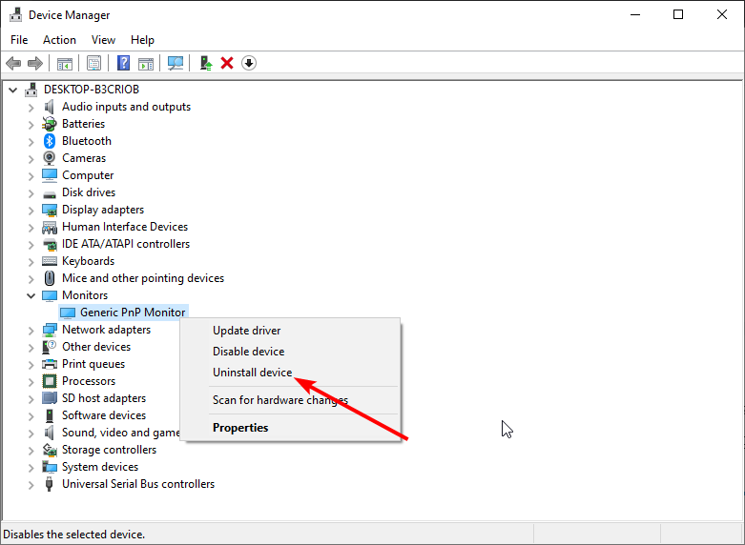Click the Mice and pointing devices icon
This screenshot has height=545, width=745.
(50, 278)
